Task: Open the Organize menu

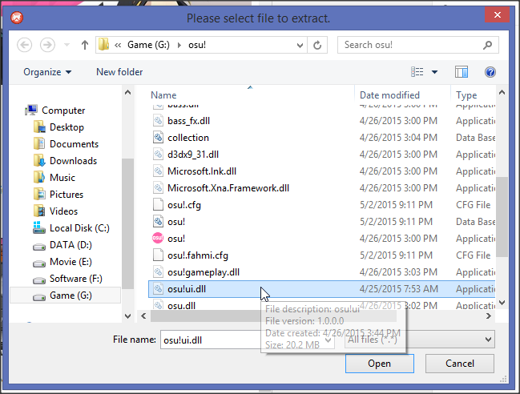Action: [47, 72]
